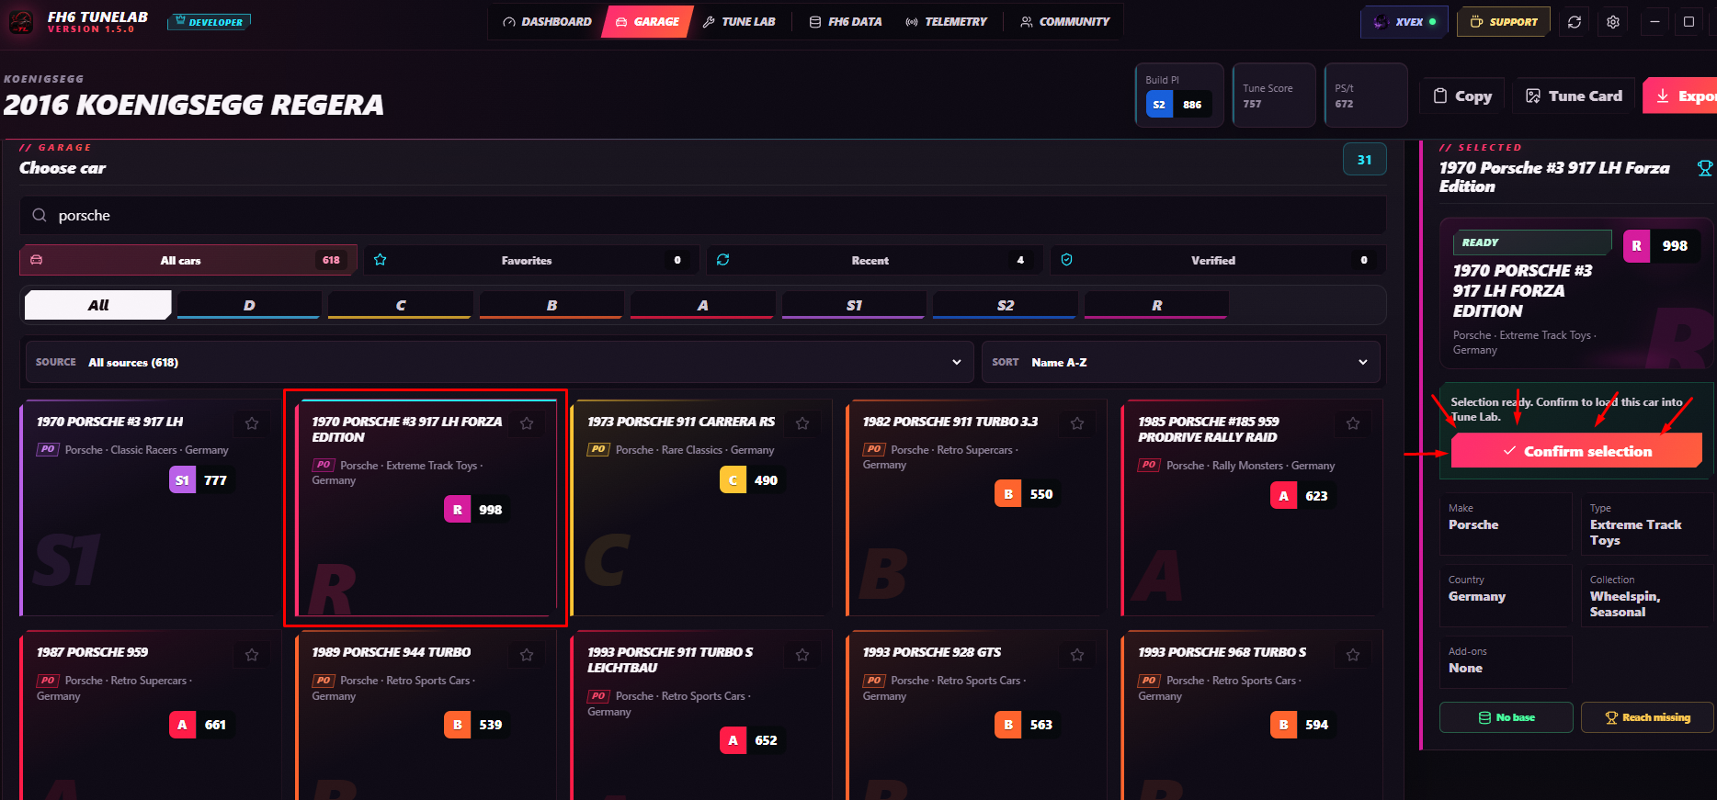The width and height of the screenshot is (1717, 800).
Task: Star the 1987 Porsche 959 card
Action: (252, 655)
